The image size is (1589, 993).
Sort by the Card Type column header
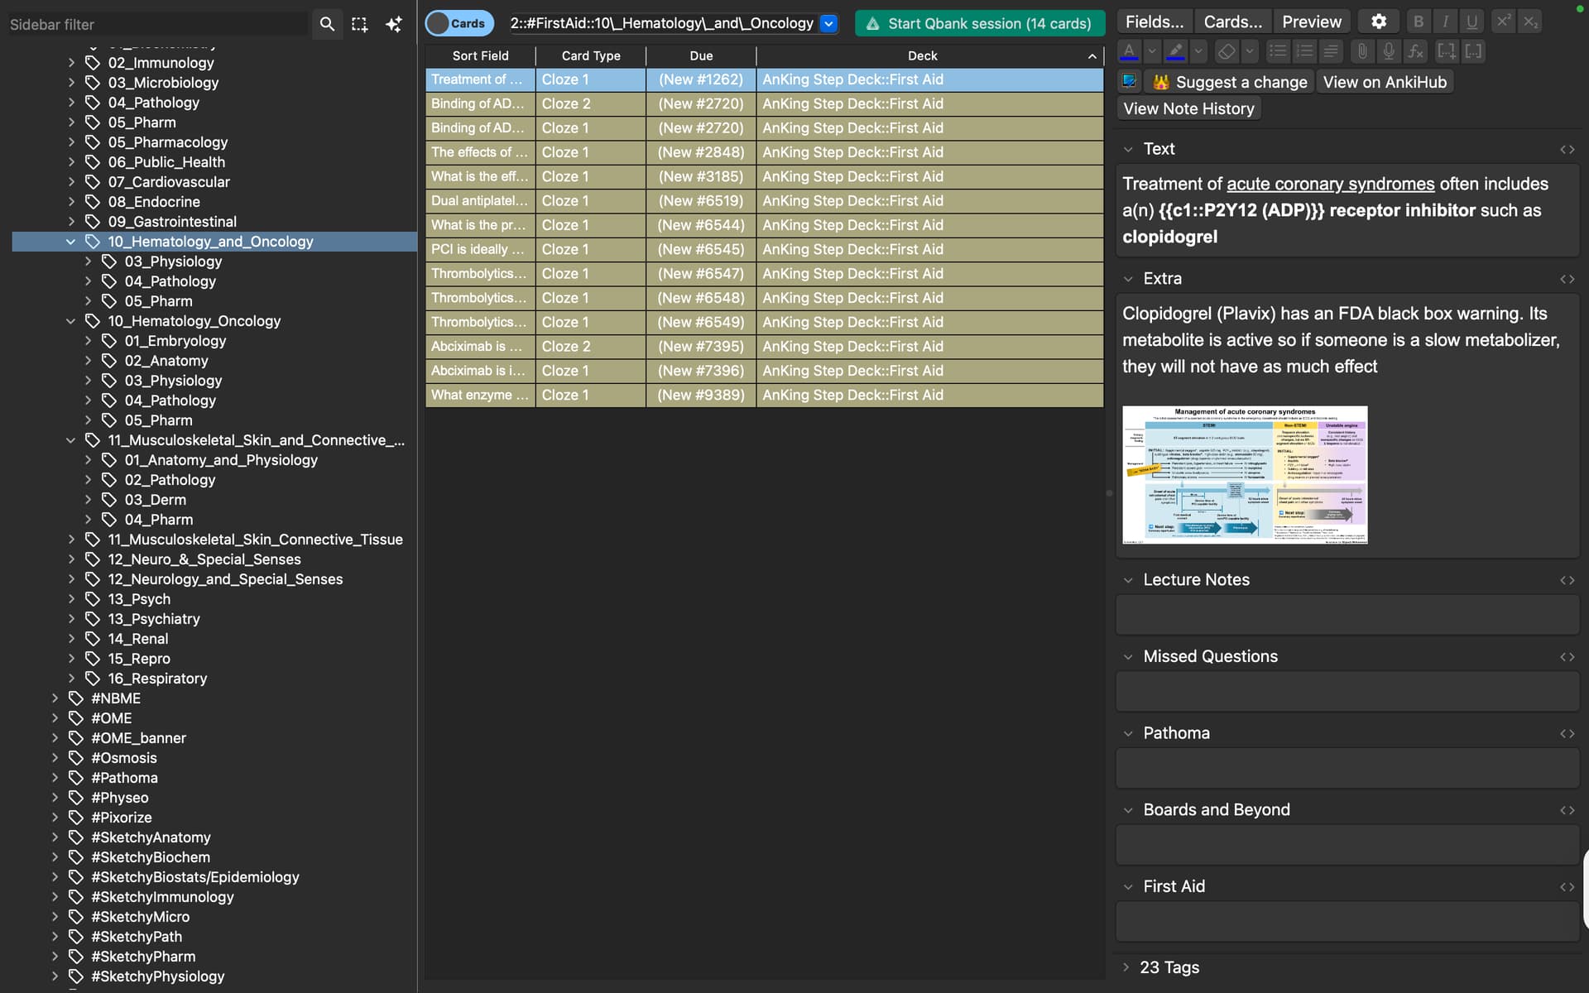pos(591,55)
